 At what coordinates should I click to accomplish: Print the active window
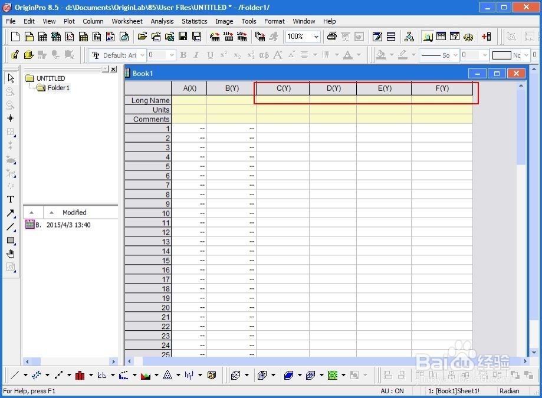332,37
